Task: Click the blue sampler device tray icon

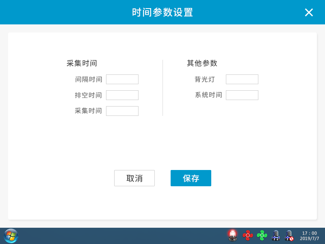Action: [276, 235]
